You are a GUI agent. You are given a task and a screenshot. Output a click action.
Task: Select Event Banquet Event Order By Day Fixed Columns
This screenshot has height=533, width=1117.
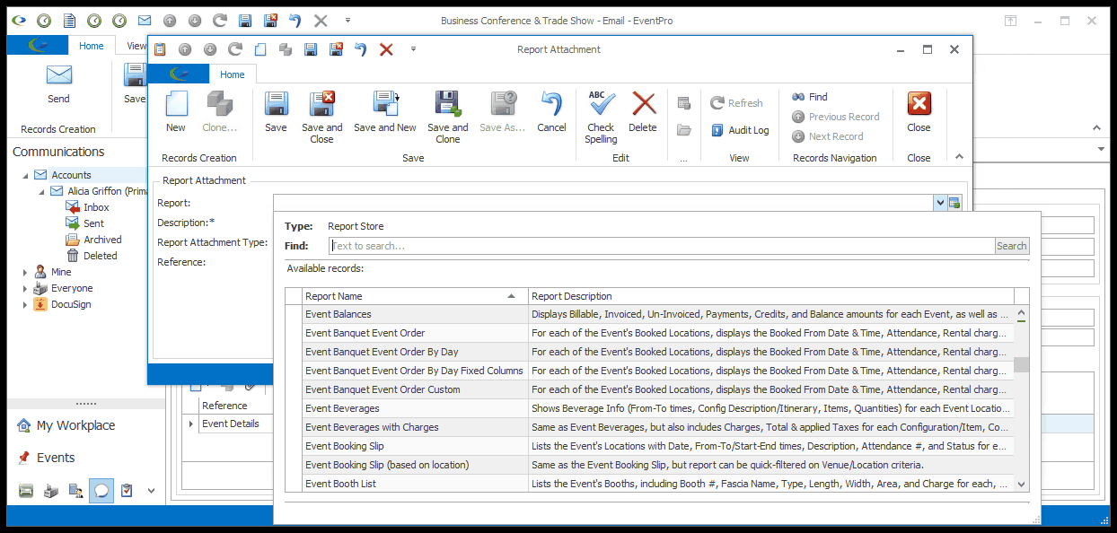click(658, 371)
